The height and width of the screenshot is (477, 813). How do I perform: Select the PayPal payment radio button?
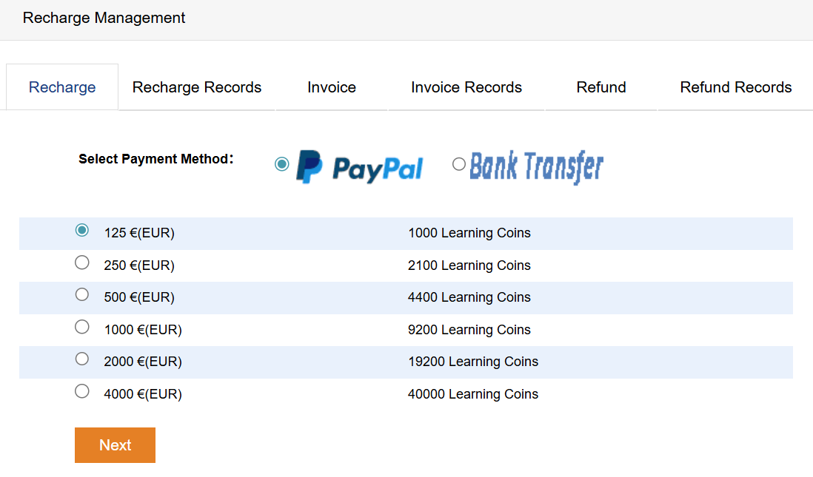click(x=281, y=164)
